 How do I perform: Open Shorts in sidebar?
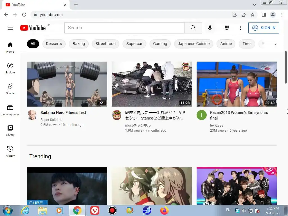click(x=10, y=89)
